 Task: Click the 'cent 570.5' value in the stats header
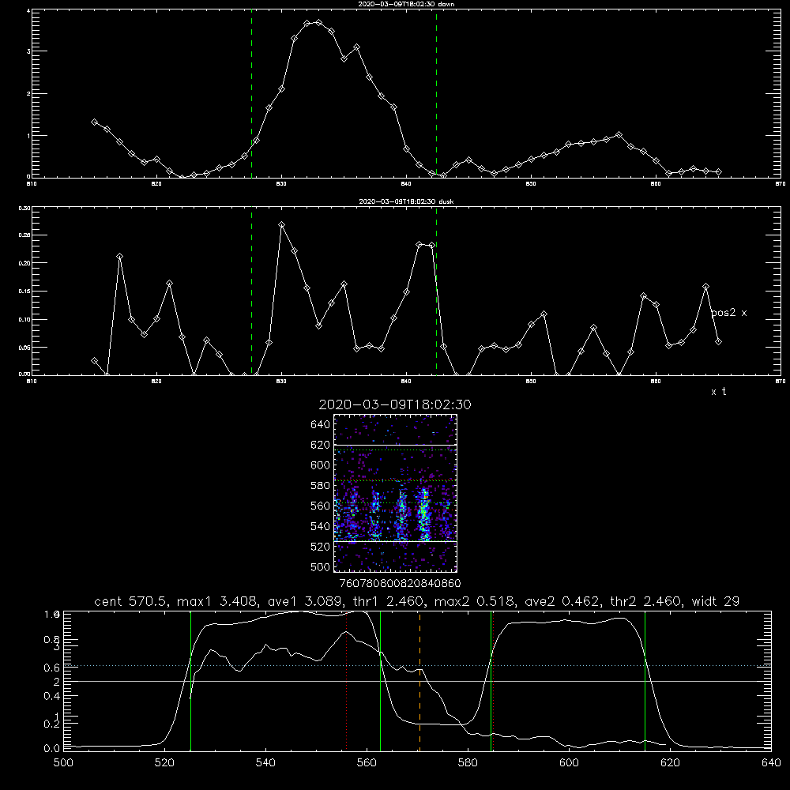[x=132, y=601]
